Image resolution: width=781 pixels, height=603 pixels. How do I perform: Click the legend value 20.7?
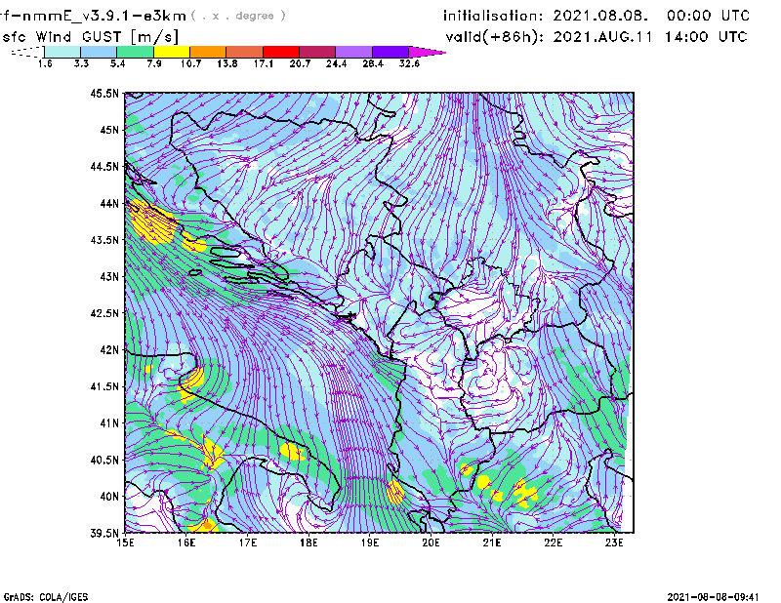[300, 63]
